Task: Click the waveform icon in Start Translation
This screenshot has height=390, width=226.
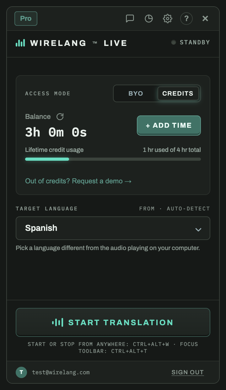Action: point(58,322)
